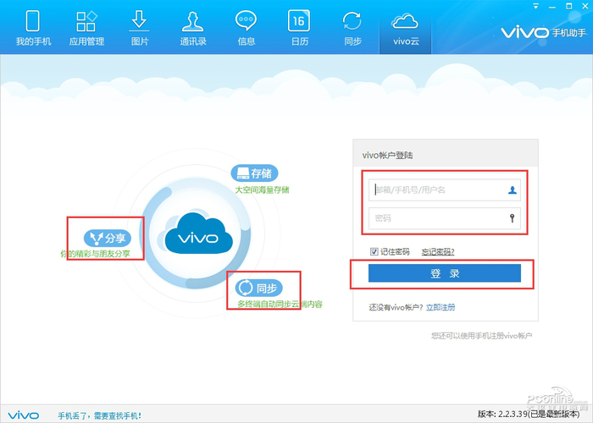Open the title bar dropdown menu arrow

point(536,7)
